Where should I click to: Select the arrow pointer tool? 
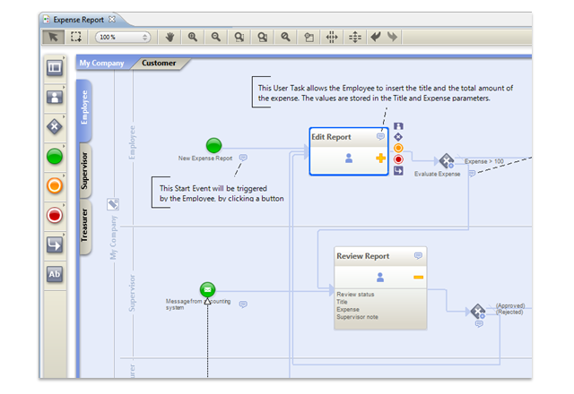[54, 37]
